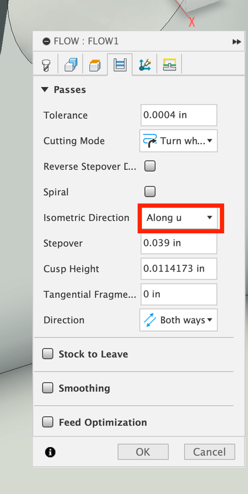Collapse dialog with minus icon
This screenshot has height=494, width=248.
[46, 41]
